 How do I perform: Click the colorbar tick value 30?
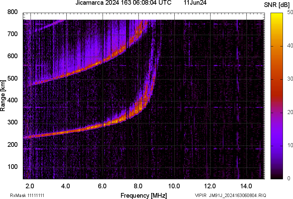click(x=290, y=79)
